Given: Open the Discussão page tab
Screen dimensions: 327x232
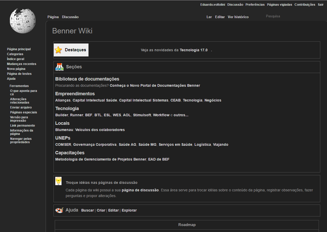Looking at the screenshot, I should tap(70, 17).
